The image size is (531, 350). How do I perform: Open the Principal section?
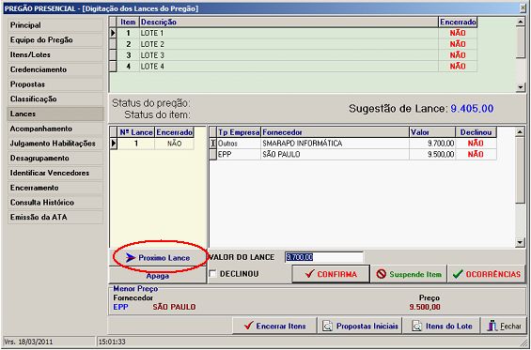click(x=55, y=25)
